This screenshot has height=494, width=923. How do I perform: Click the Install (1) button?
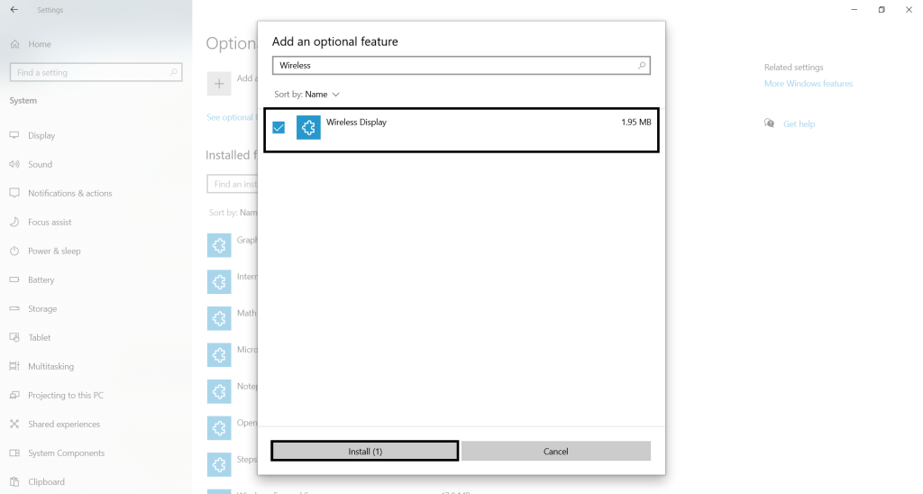[365, 451]
